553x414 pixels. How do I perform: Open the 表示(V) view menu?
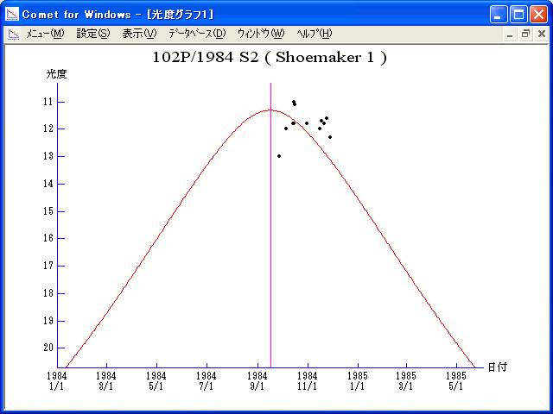[x=139, y=34]
